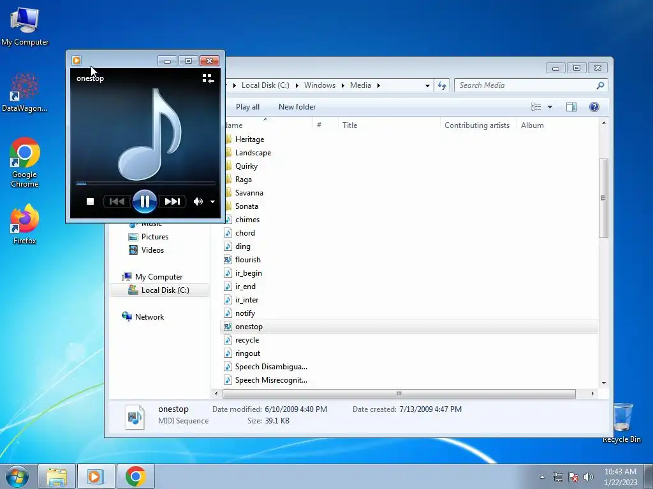The width and height of the screenshot is (653, 489).
Task: Show hidden system tray icons
Action: [x=542, y=477]
